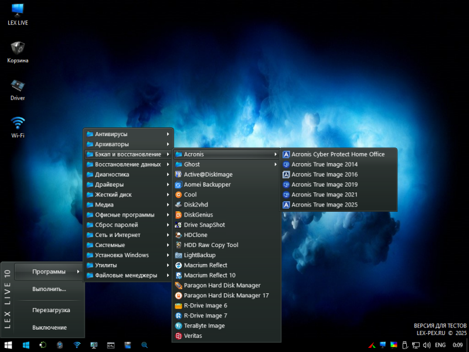Click Перезагрузка to restart

click(51, 310)
